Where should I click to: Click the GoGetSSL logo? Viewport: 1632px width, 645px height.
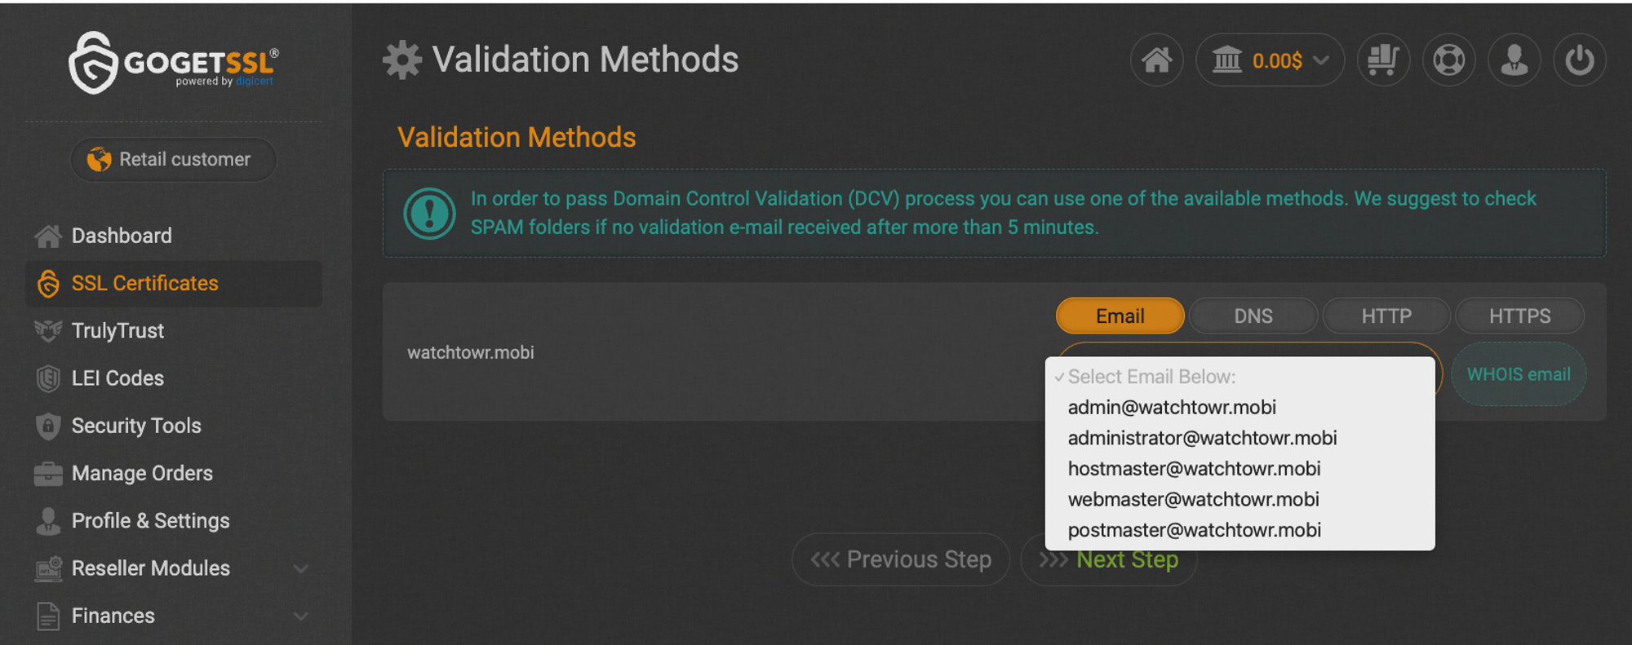point(174,62)
